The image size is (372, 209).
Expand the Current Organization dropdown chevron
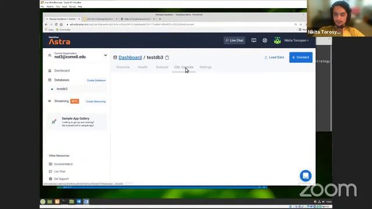point(105,56)
